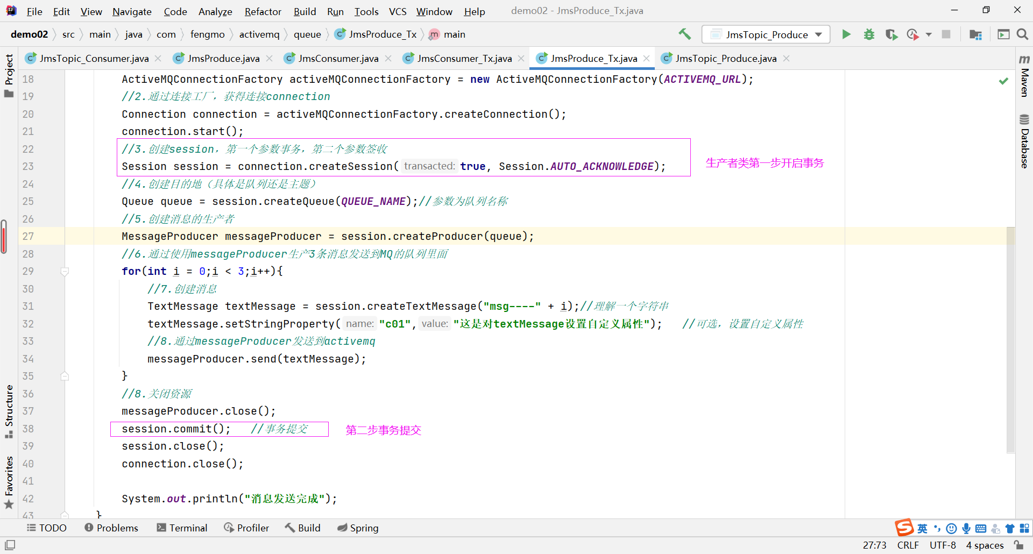The width and height of the screenshot is (1033, 554).
Task: Switch to JmsConsumer.java tab
Action: pyautogui.click(x=338, y=58)
